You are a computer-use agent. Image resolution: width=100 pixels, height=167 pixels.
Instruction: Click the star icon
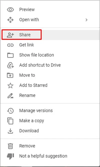pyautogui.click(x=10, y=85)
